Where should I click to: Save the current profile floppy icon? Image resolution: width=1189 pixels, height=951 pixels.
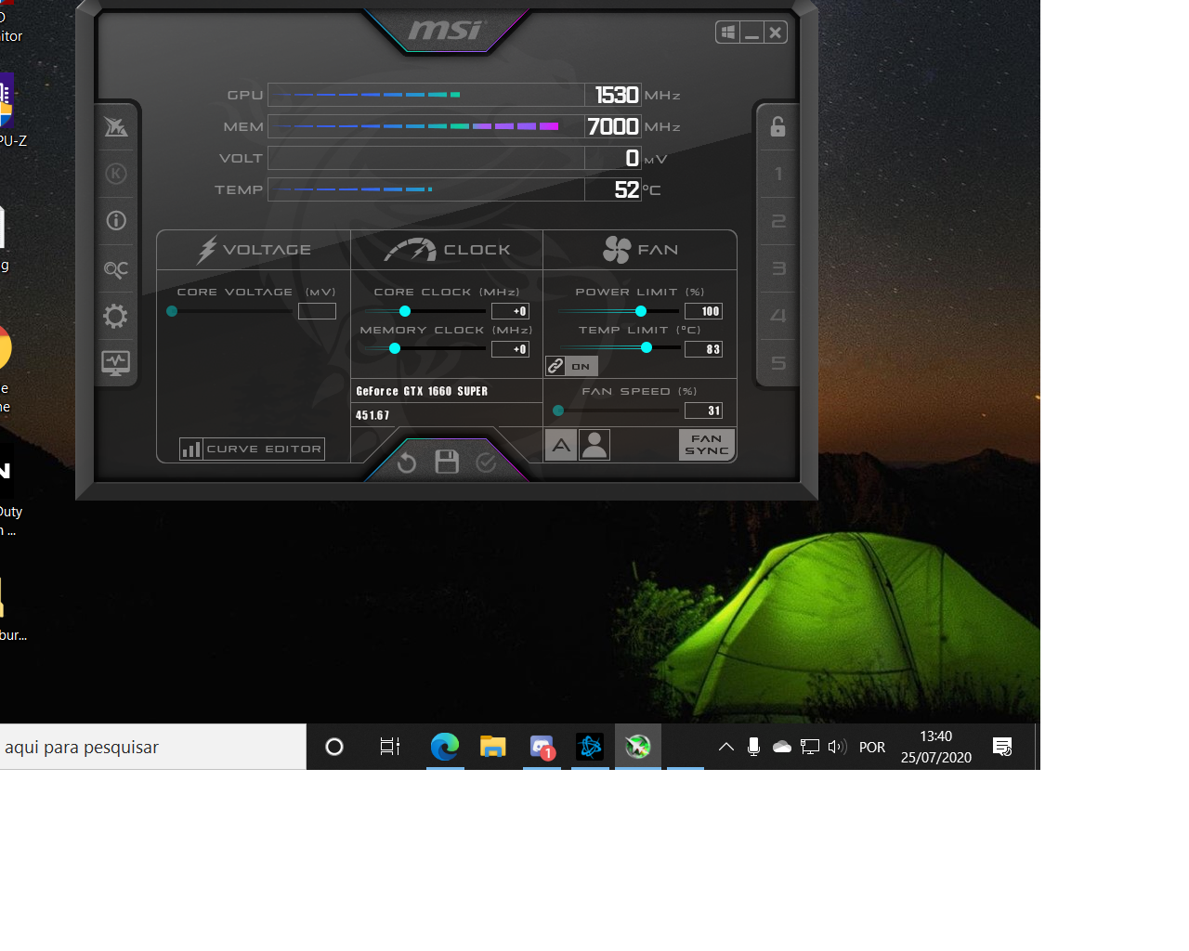[x=447, y=462]
